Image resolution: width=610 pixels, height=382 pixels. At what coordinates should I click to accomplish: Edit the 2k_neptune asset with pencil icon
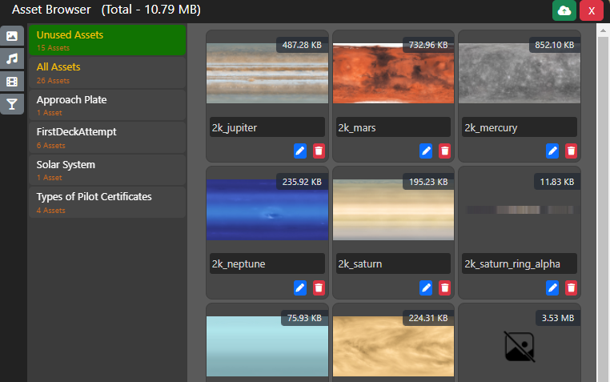[x=300, y=288]
